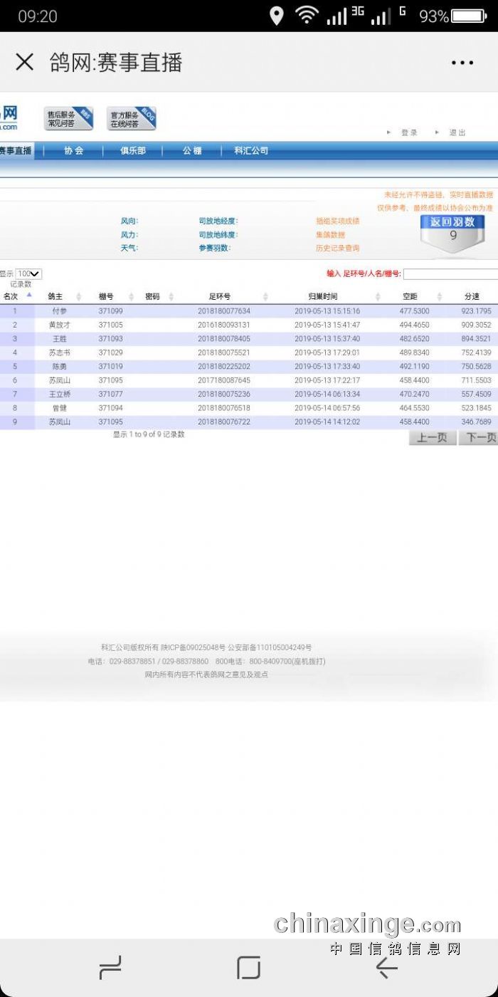Click the 退出 link
The width and height of the screenshot is (498, 997).
point(457,132)
